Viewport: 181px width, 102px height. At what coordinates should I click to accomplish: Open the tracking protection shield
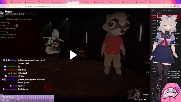click(23, 6)
